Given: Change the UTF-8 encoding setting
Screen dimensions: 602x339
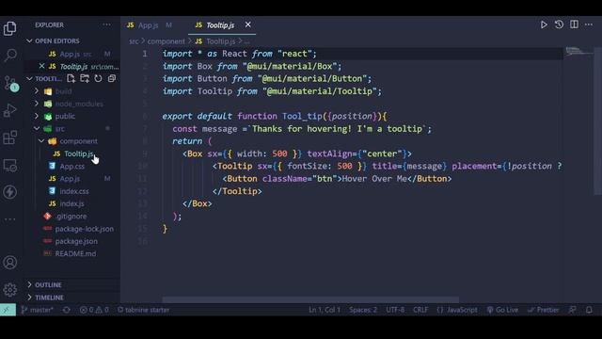Looking at the screenshot, I should [x=395, y=310].
